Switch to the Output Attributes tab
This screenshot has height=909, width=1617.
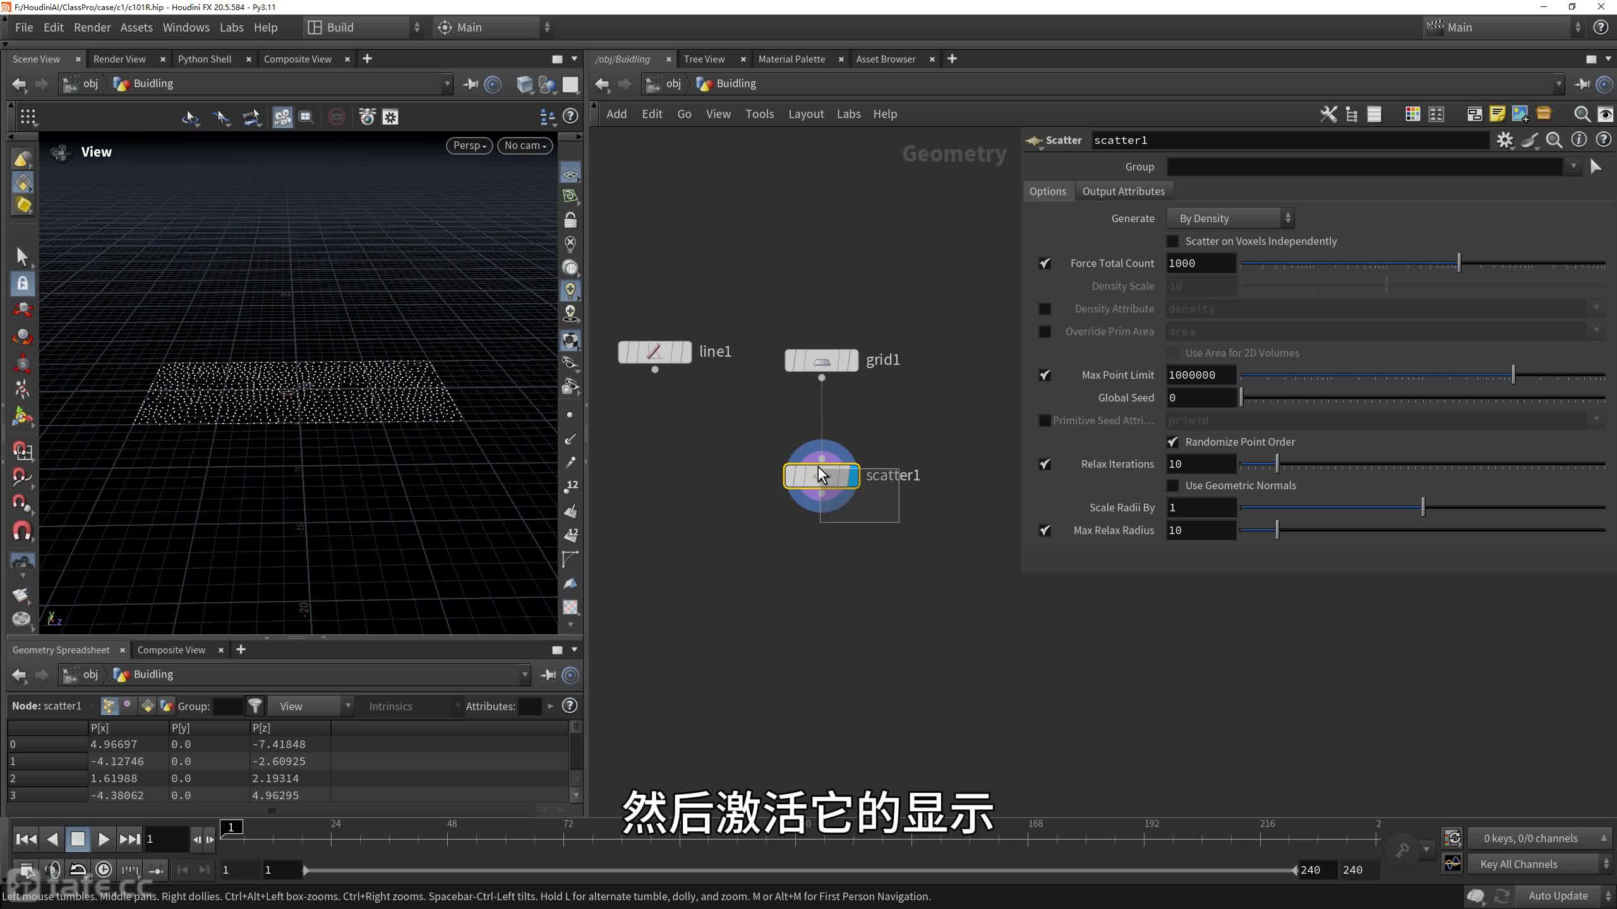[x=1123, y=191]
